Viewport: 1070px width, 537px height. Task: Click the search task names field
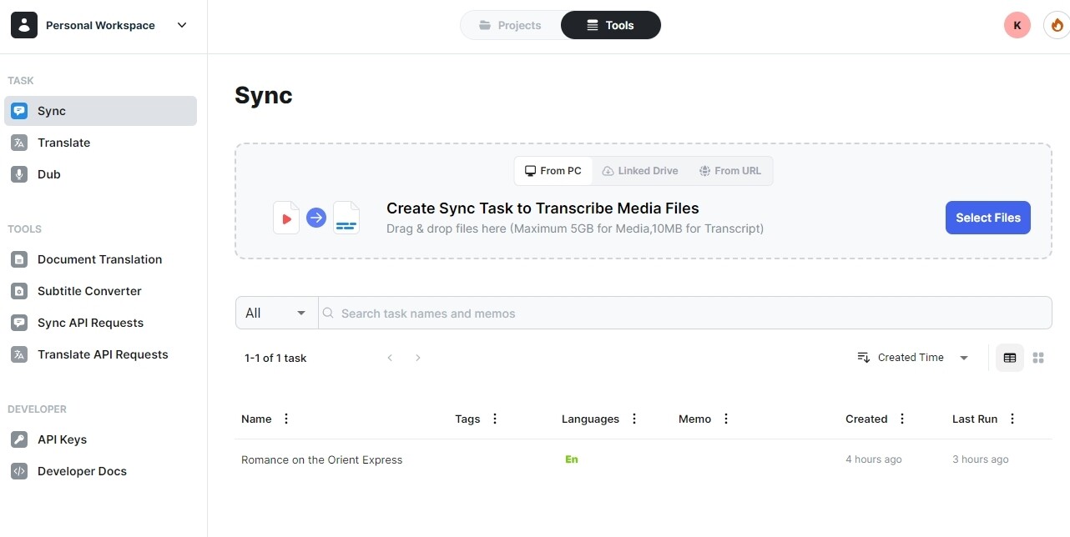pyautogui.click(x=684, y=313)
